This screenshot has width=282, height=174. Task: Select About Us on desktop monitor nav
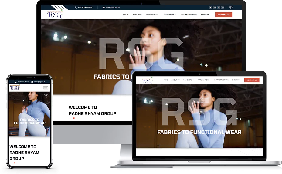tap(137, 15)
